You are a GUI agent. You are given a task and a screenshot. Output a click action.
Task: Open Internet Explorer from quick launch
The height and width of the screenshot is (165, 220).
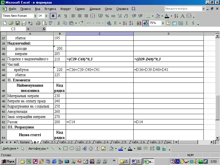pyautogui.click(x=54, y=161)
